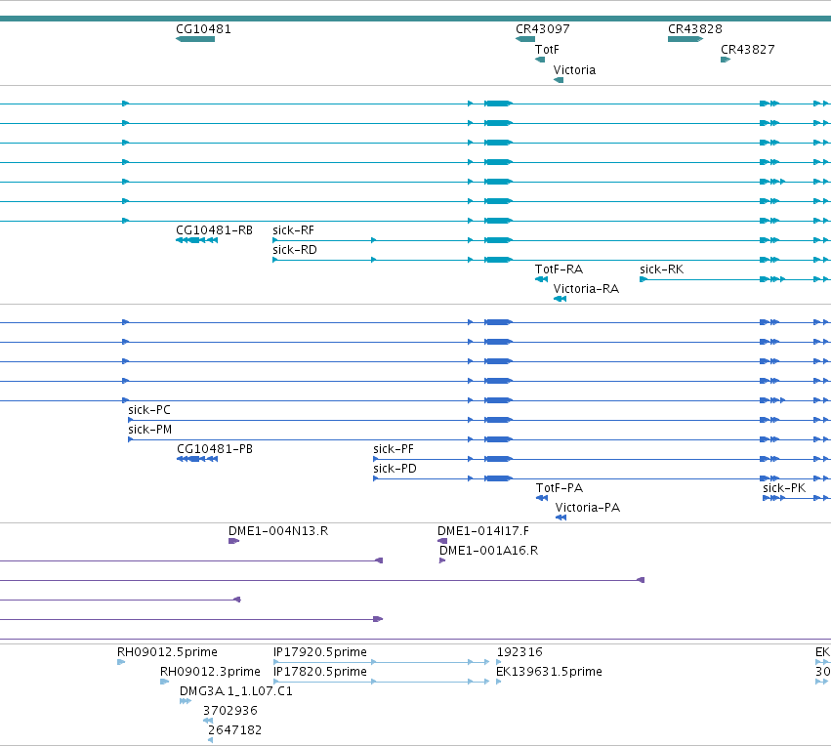The height and width of the screenshot is (746, 831).
Task: Click the TotF-RA label
Action: point(559,269)
